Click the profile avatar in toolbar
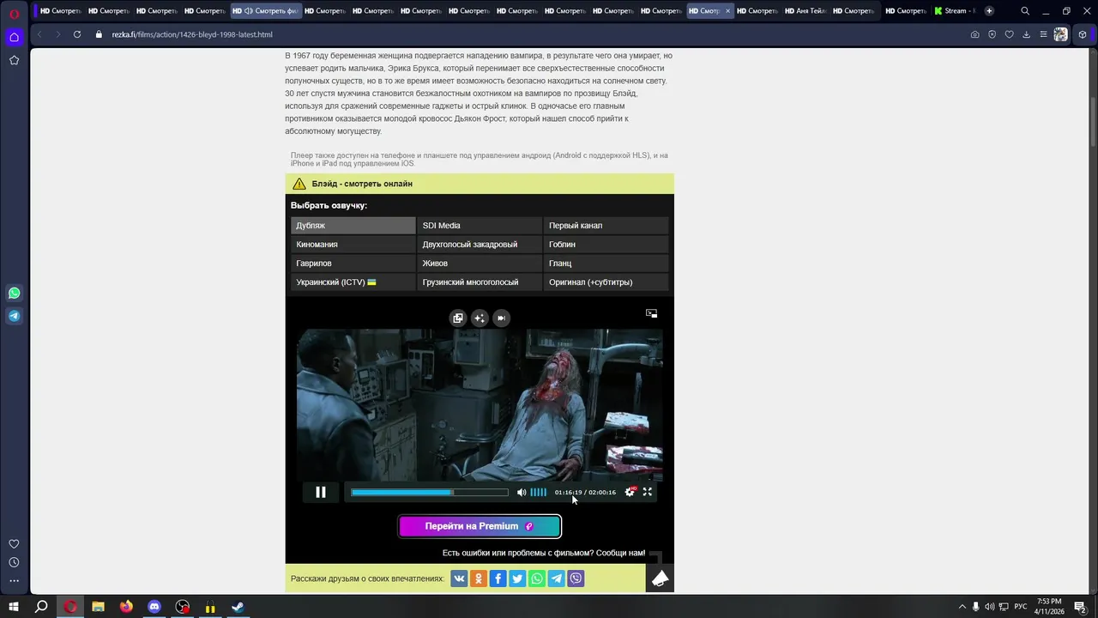 tap(1061, 34)
